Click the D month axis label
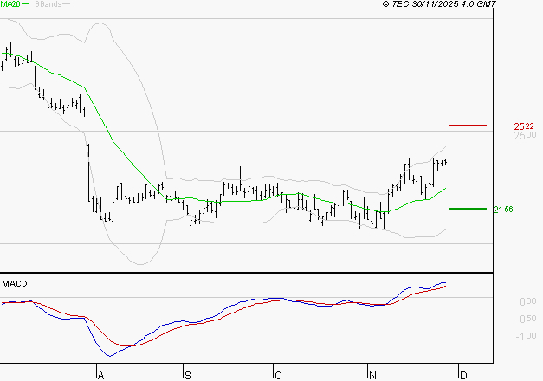The height and width of the screenshot is (381, 543). tap(463, 375)
